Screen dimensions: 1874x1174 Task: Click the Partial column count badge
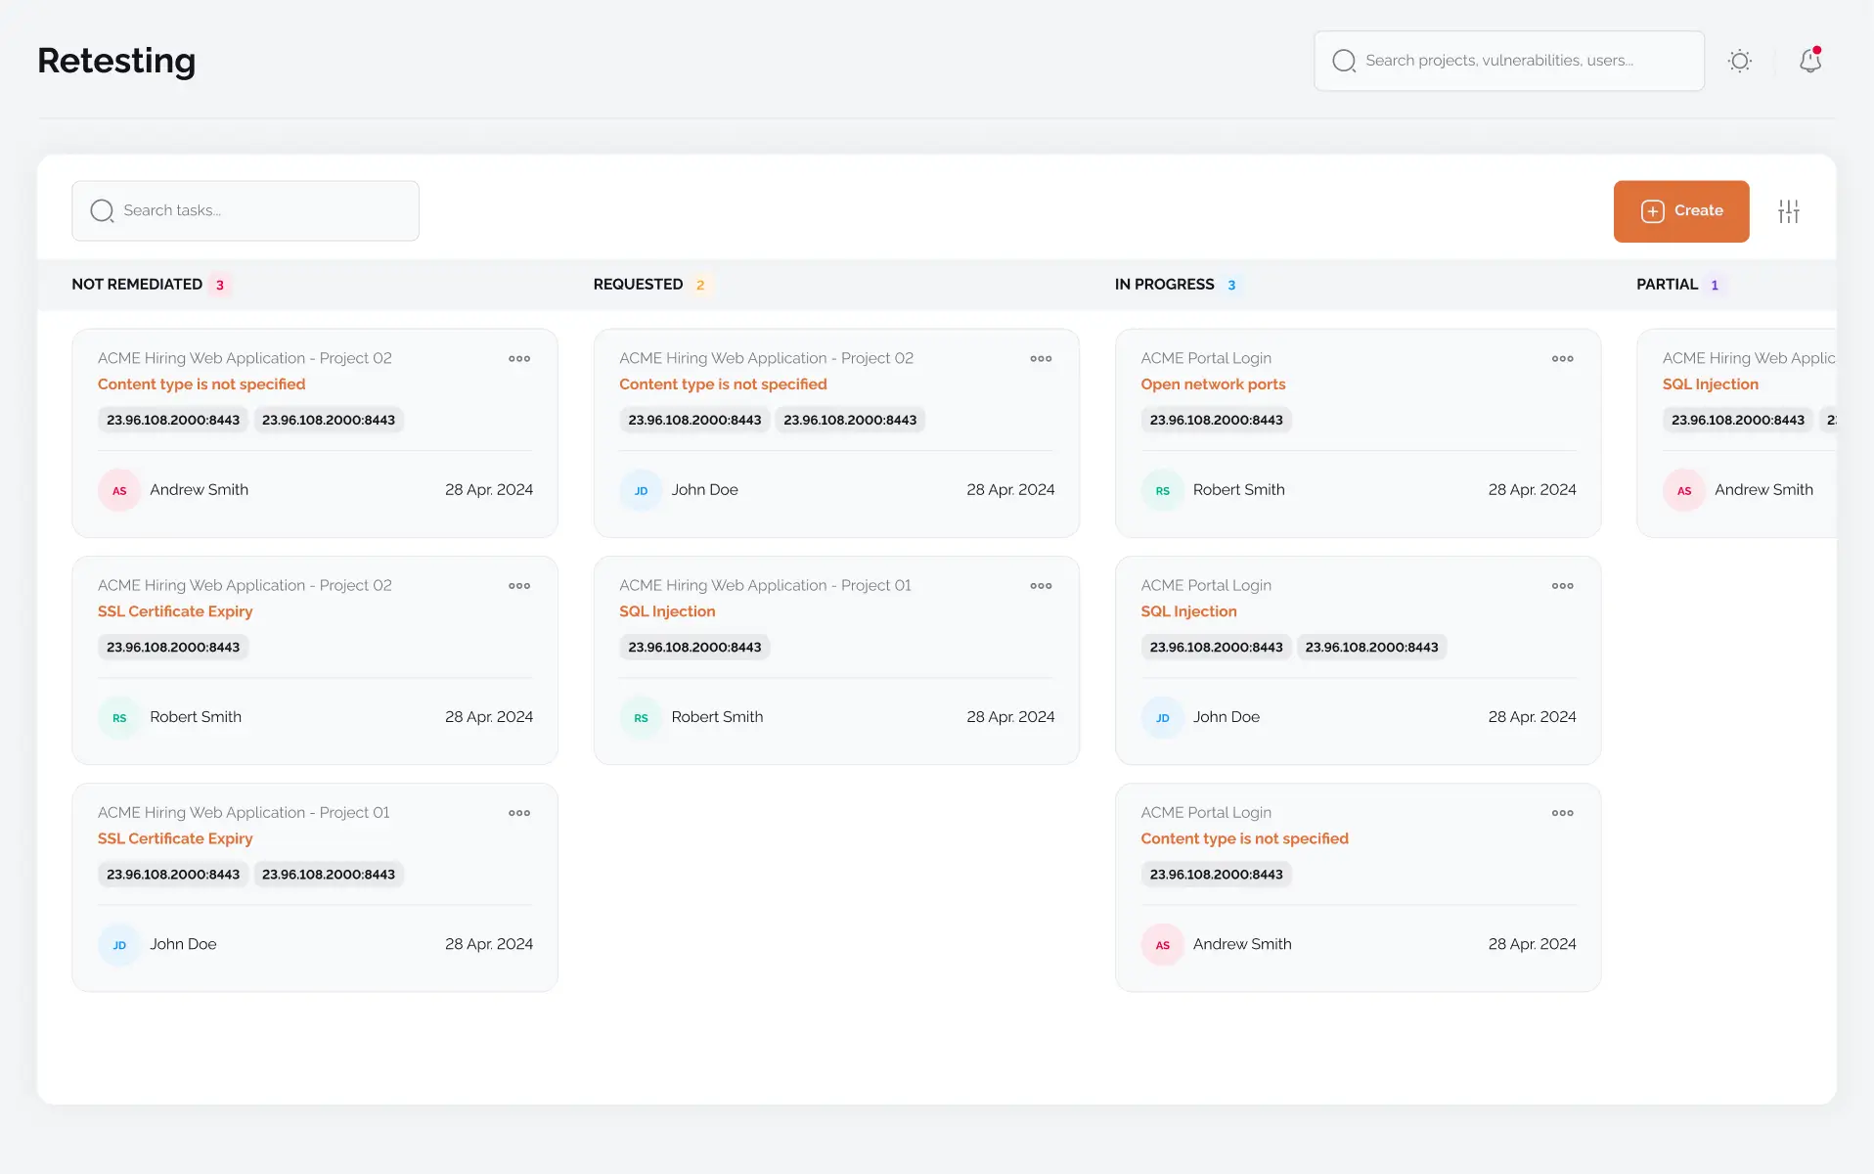(1714, 286)
